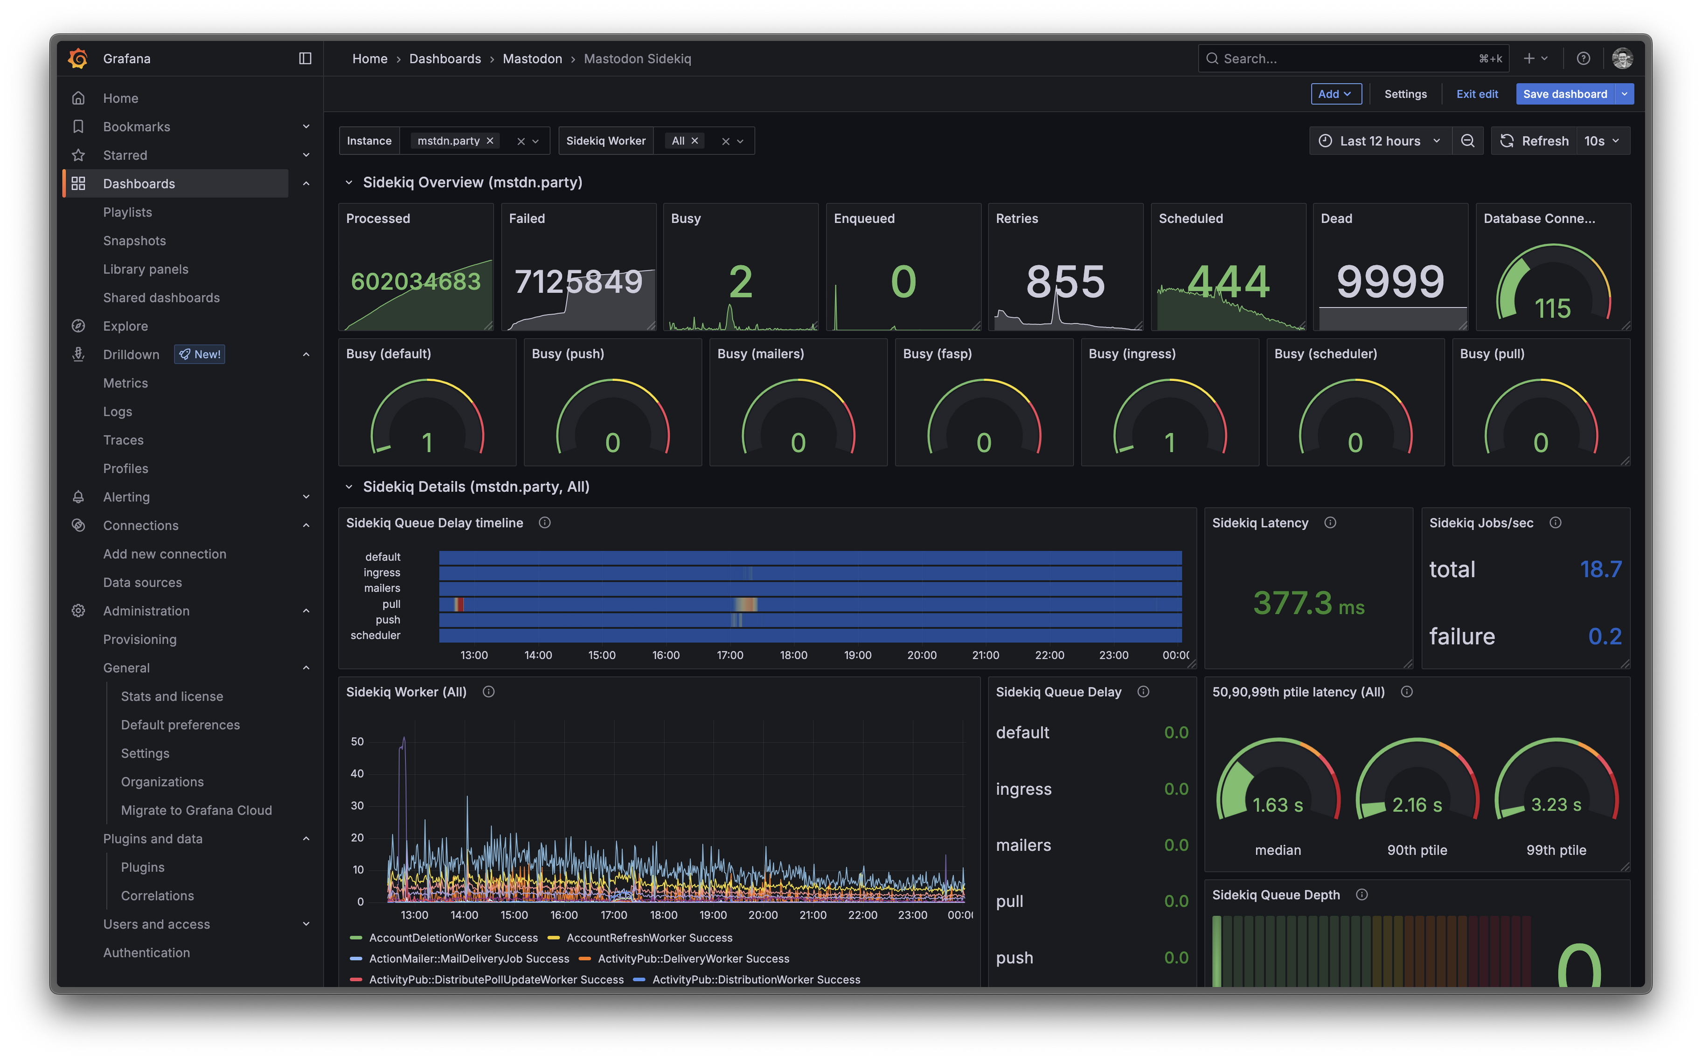1702x1060 pixels.
Task: Click info icon next to Sidekiq Jobs/sec
Action: pyautogui.click(x=1555, y=522)
